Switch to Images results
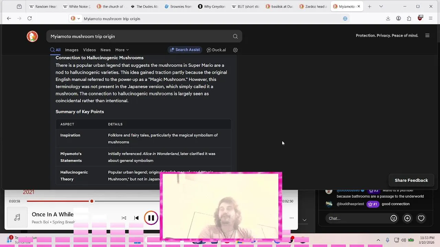Image resolution: width=440 pixels, height=247 pixels. (71, 50)
